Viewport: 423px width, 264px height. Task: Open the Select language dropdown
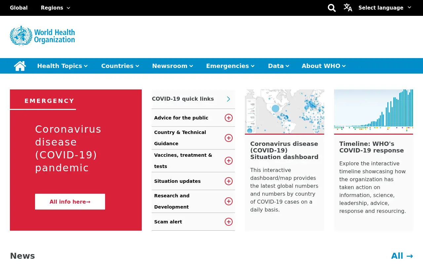(385, 8)
